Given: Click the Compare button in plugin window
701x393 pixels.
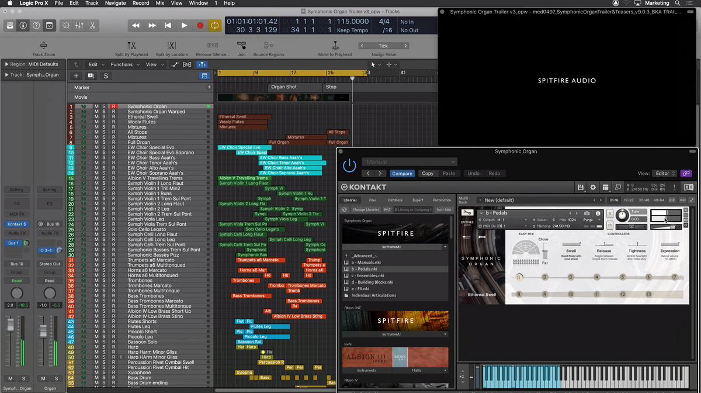Looking at the screenshot, I should coord(402,174).
